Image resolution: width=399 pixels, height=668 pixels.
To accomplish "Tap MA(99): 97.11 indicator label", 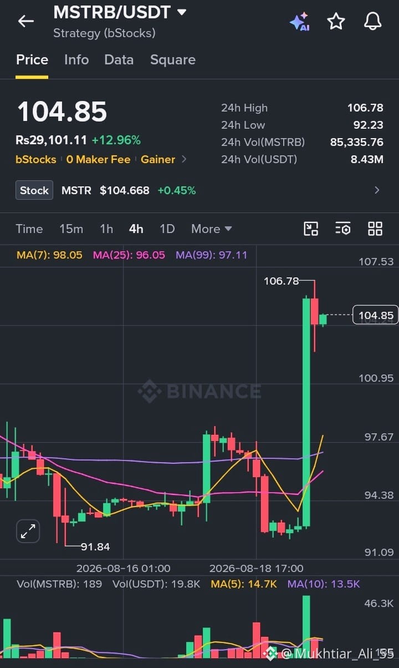I will tap(212, 255).
